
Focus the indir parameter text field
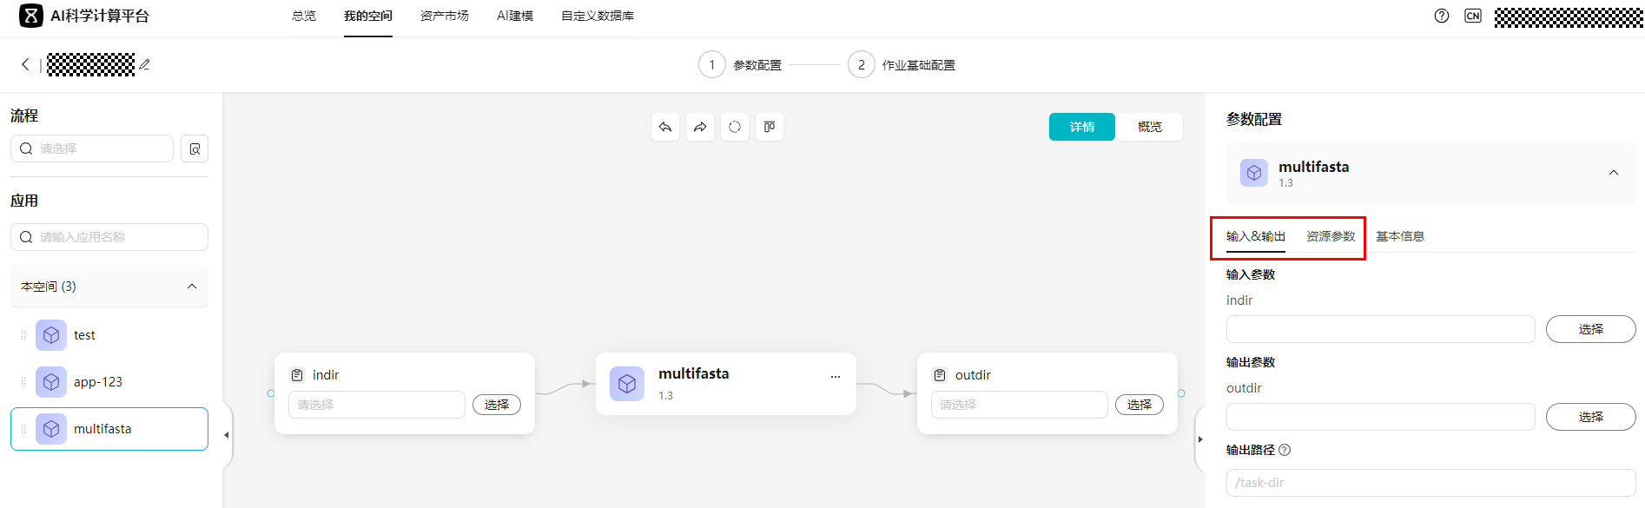(1381, 329)
